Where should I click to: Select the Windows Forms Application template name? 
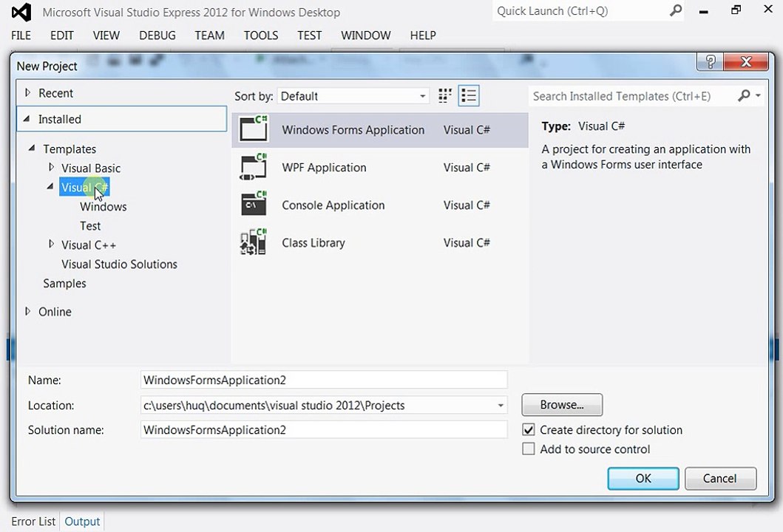click(x=353, y=130)
